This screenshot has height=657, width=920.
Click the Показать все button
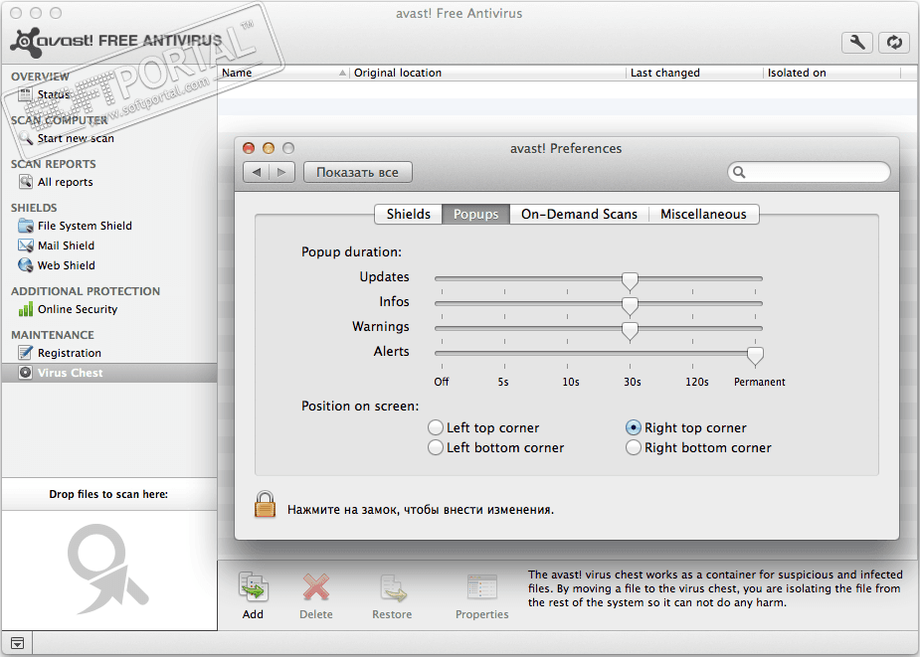[357, 173]
